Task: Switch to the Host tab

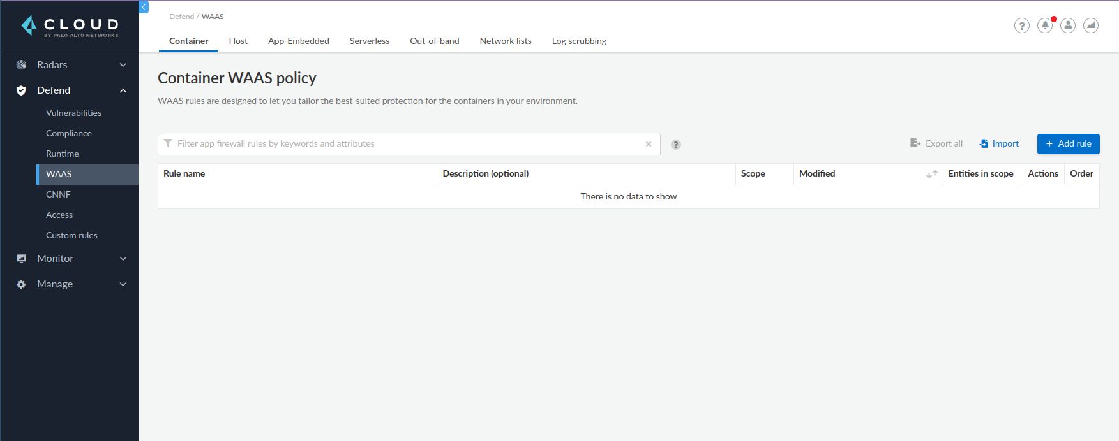Action: [x=238, y=41]
